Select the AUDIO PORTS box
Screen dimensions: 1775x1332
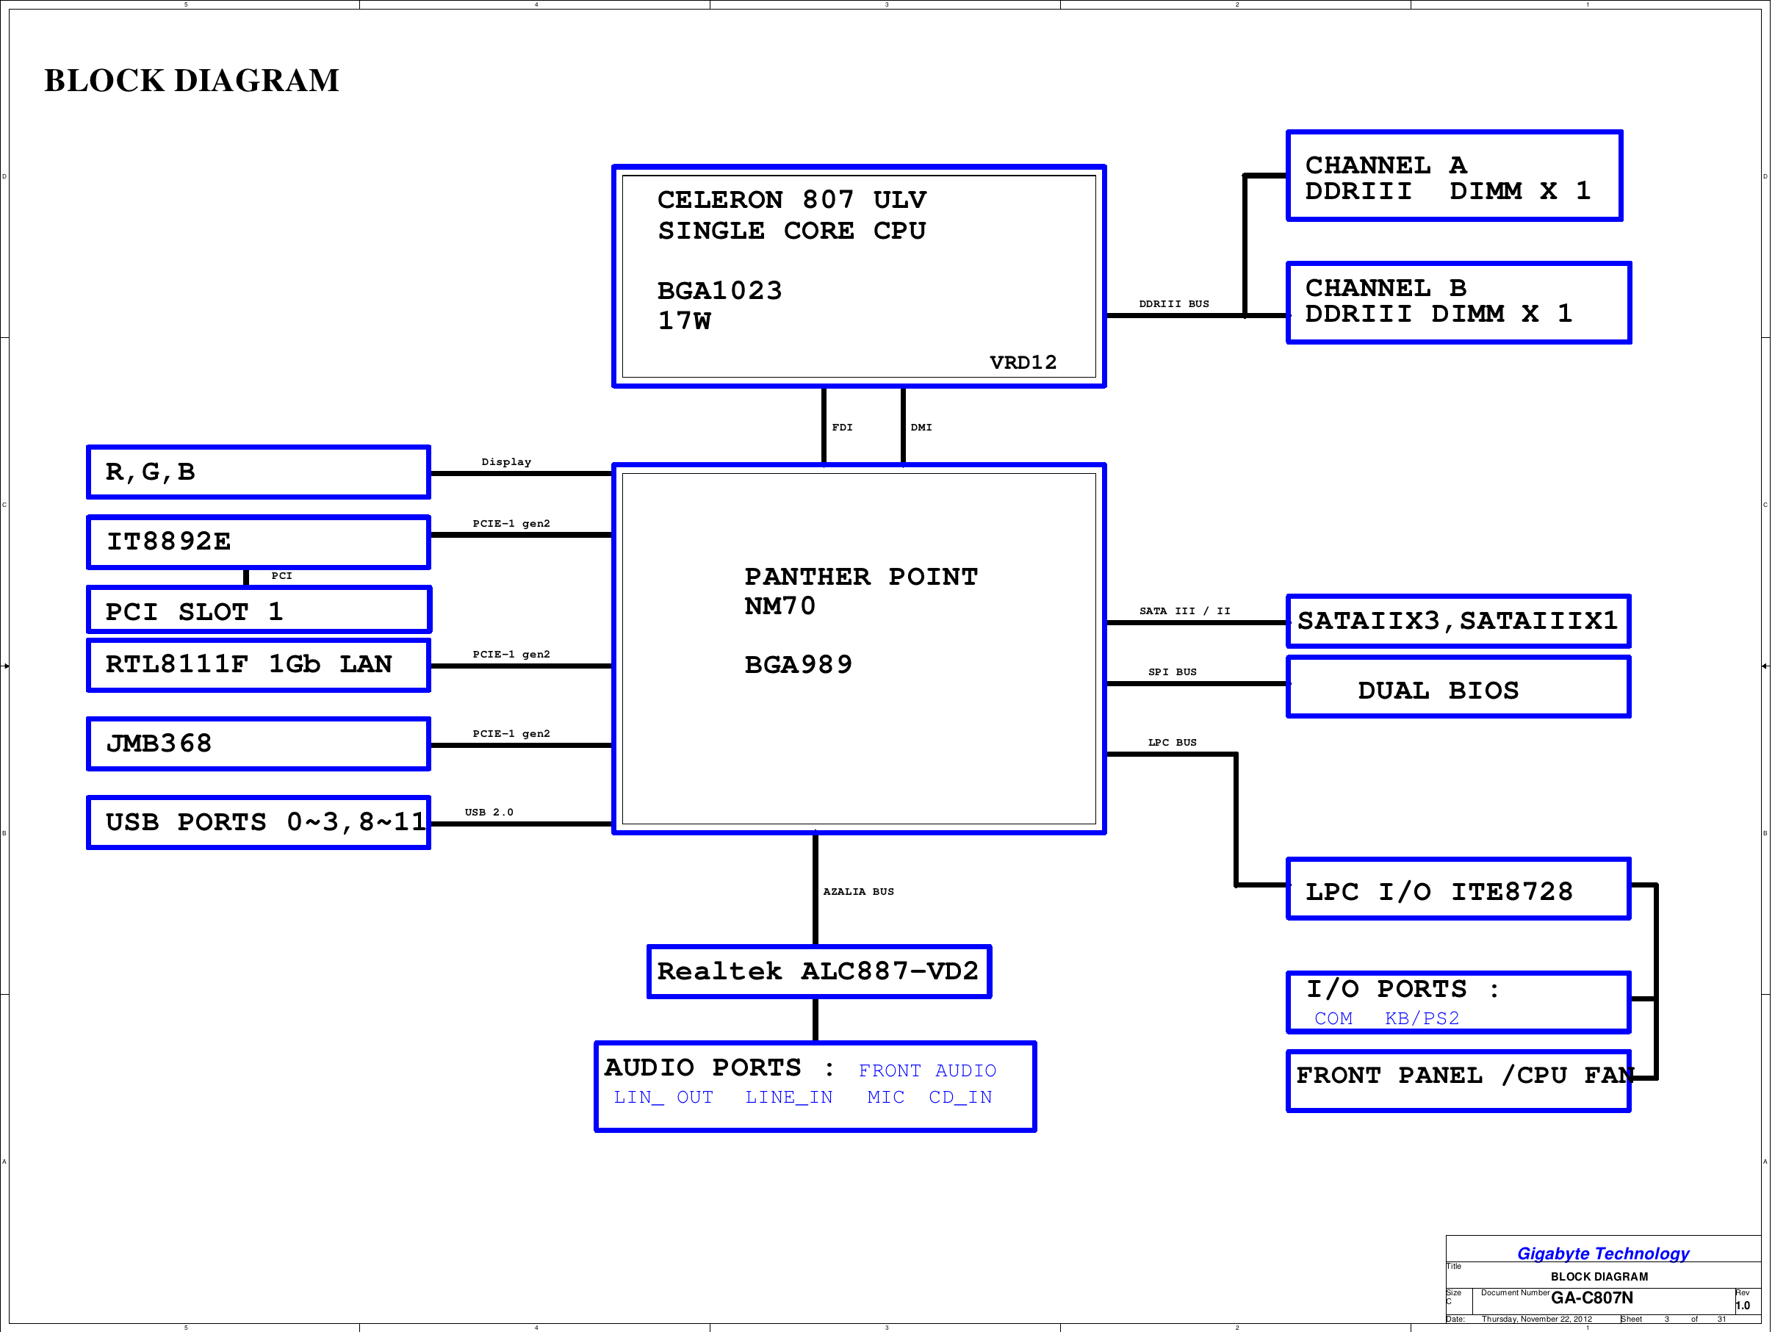tap(815, 1087)
